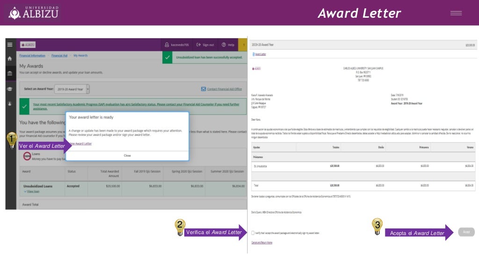The height and width of the screenshot is (269, 479).
Task: Click the green check icon on the SAP status banner
Action: point(24,106)
